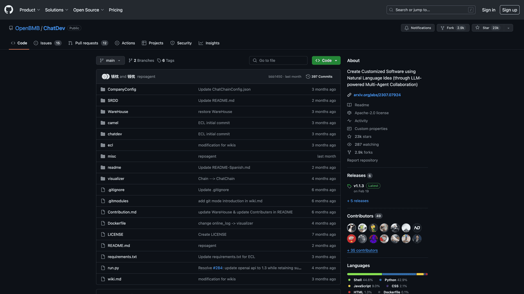Switch to the Security tab
This screenshot has width=524, height=294.
click(181, 43)
